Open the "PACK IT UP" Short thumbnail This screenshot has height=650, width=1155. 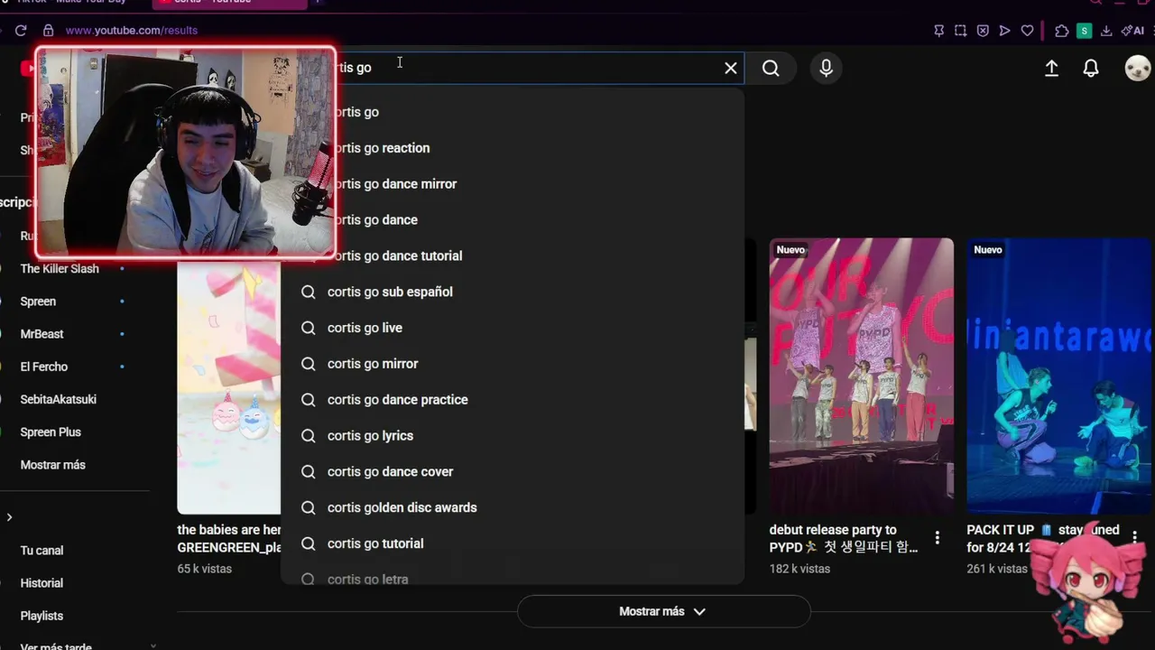click(x=1061, y=376)
